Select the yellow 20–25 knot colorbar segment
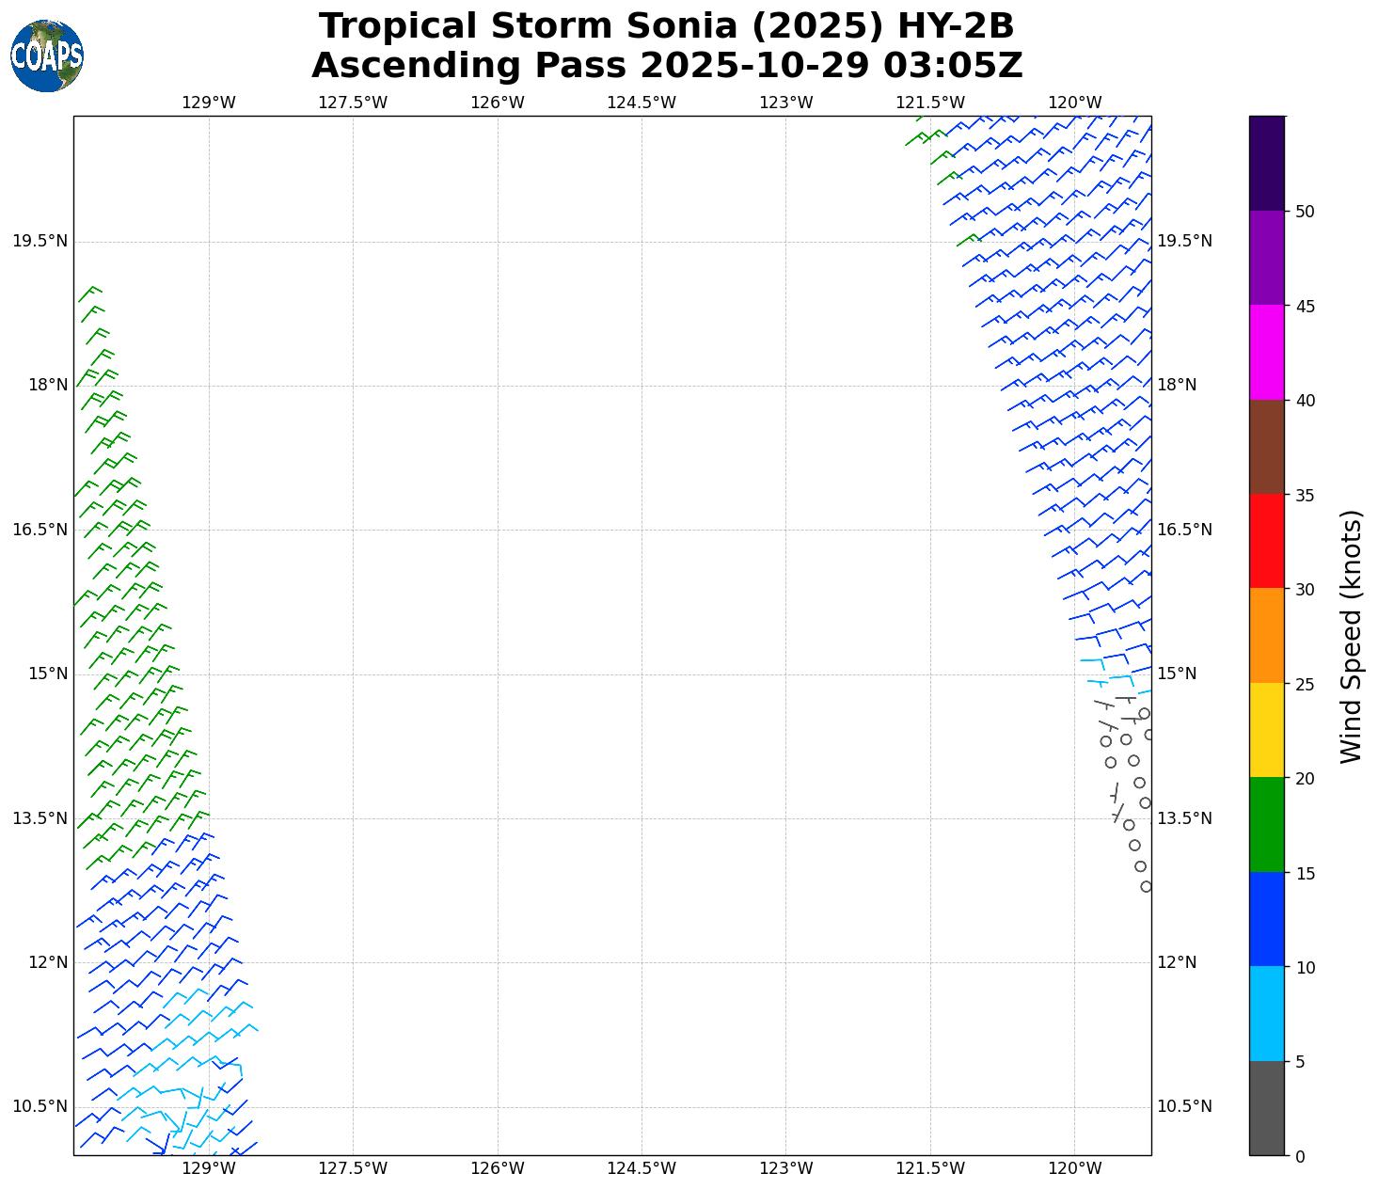 click(x=1266, y=730)
